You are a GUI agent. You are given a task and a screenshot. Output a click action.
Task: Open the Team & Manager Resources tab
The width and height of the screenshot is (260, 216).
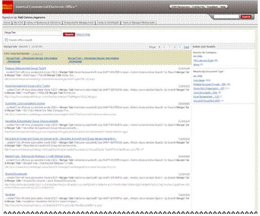point(138,22)
